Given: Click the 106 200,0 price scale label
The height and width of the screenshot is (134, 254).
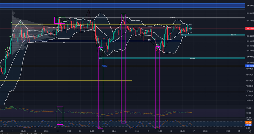Looking at the screenshot, I should click(250, 5).
